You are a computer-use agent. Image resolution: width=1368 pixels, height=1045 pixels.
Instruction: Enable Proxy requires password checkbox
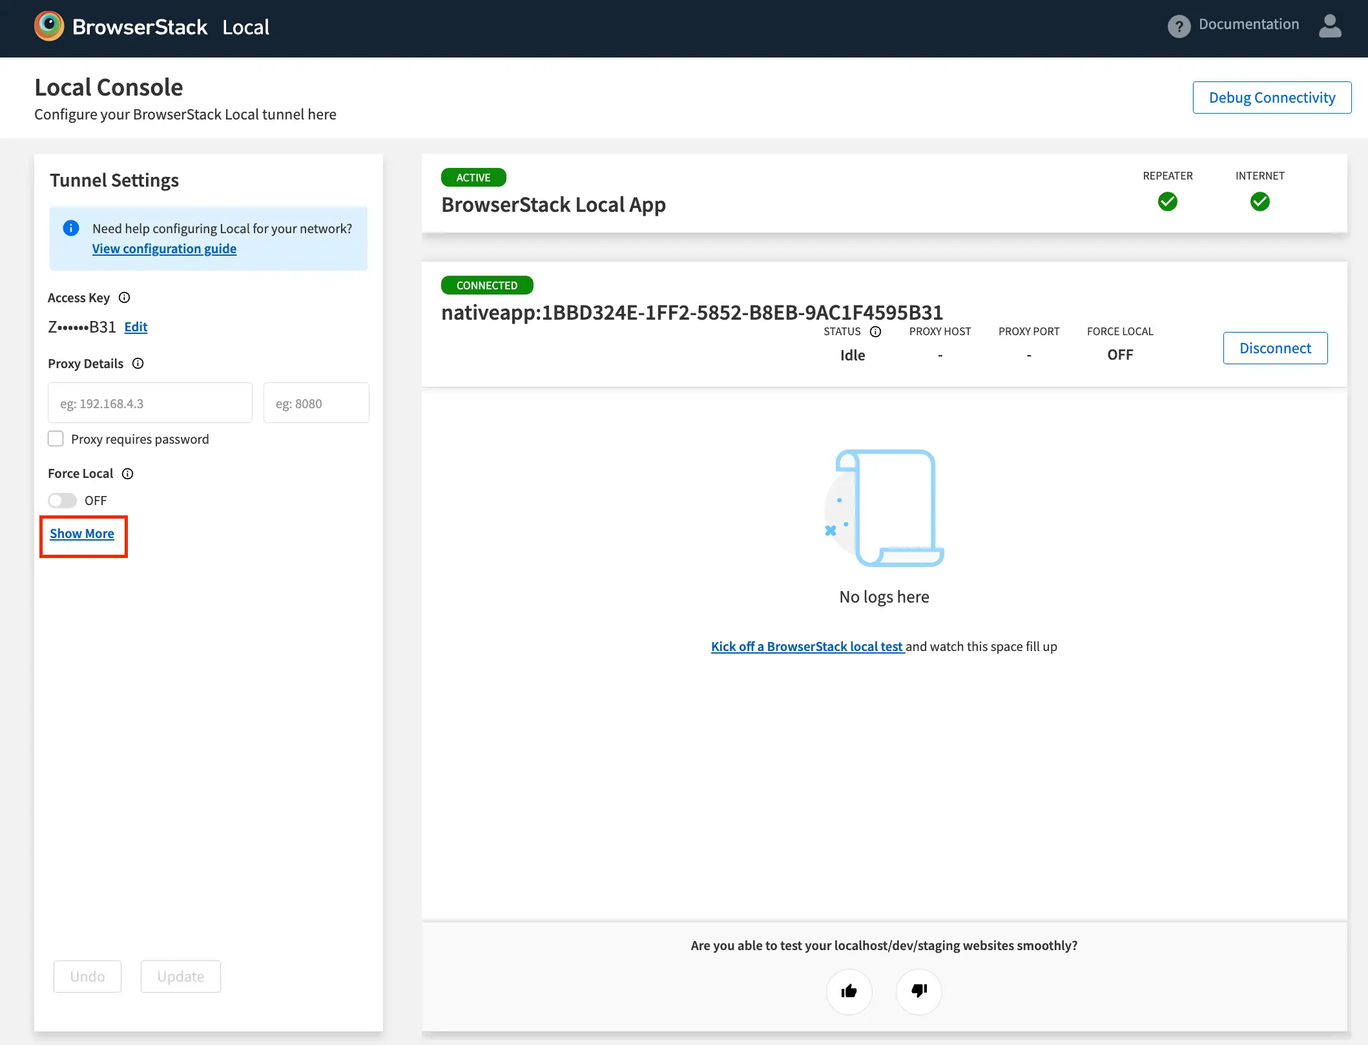(x=56, y=439)
